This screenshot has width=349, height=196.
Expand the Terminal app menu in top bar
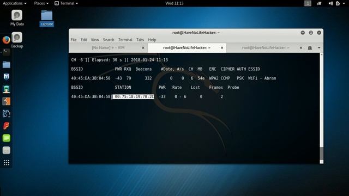(67, 3)
